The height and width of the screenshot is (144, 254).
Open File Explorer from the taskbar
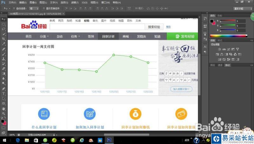pos(27,140)
